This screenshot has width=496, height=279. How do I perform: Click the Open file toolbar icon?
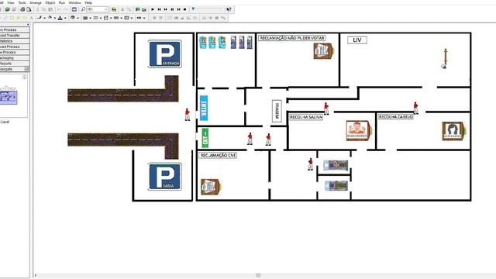point(8,9)
